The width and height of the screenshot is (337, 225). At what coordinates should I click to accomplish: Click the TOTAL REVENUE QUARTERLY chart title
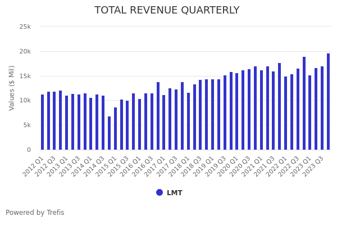coord(167,10)
